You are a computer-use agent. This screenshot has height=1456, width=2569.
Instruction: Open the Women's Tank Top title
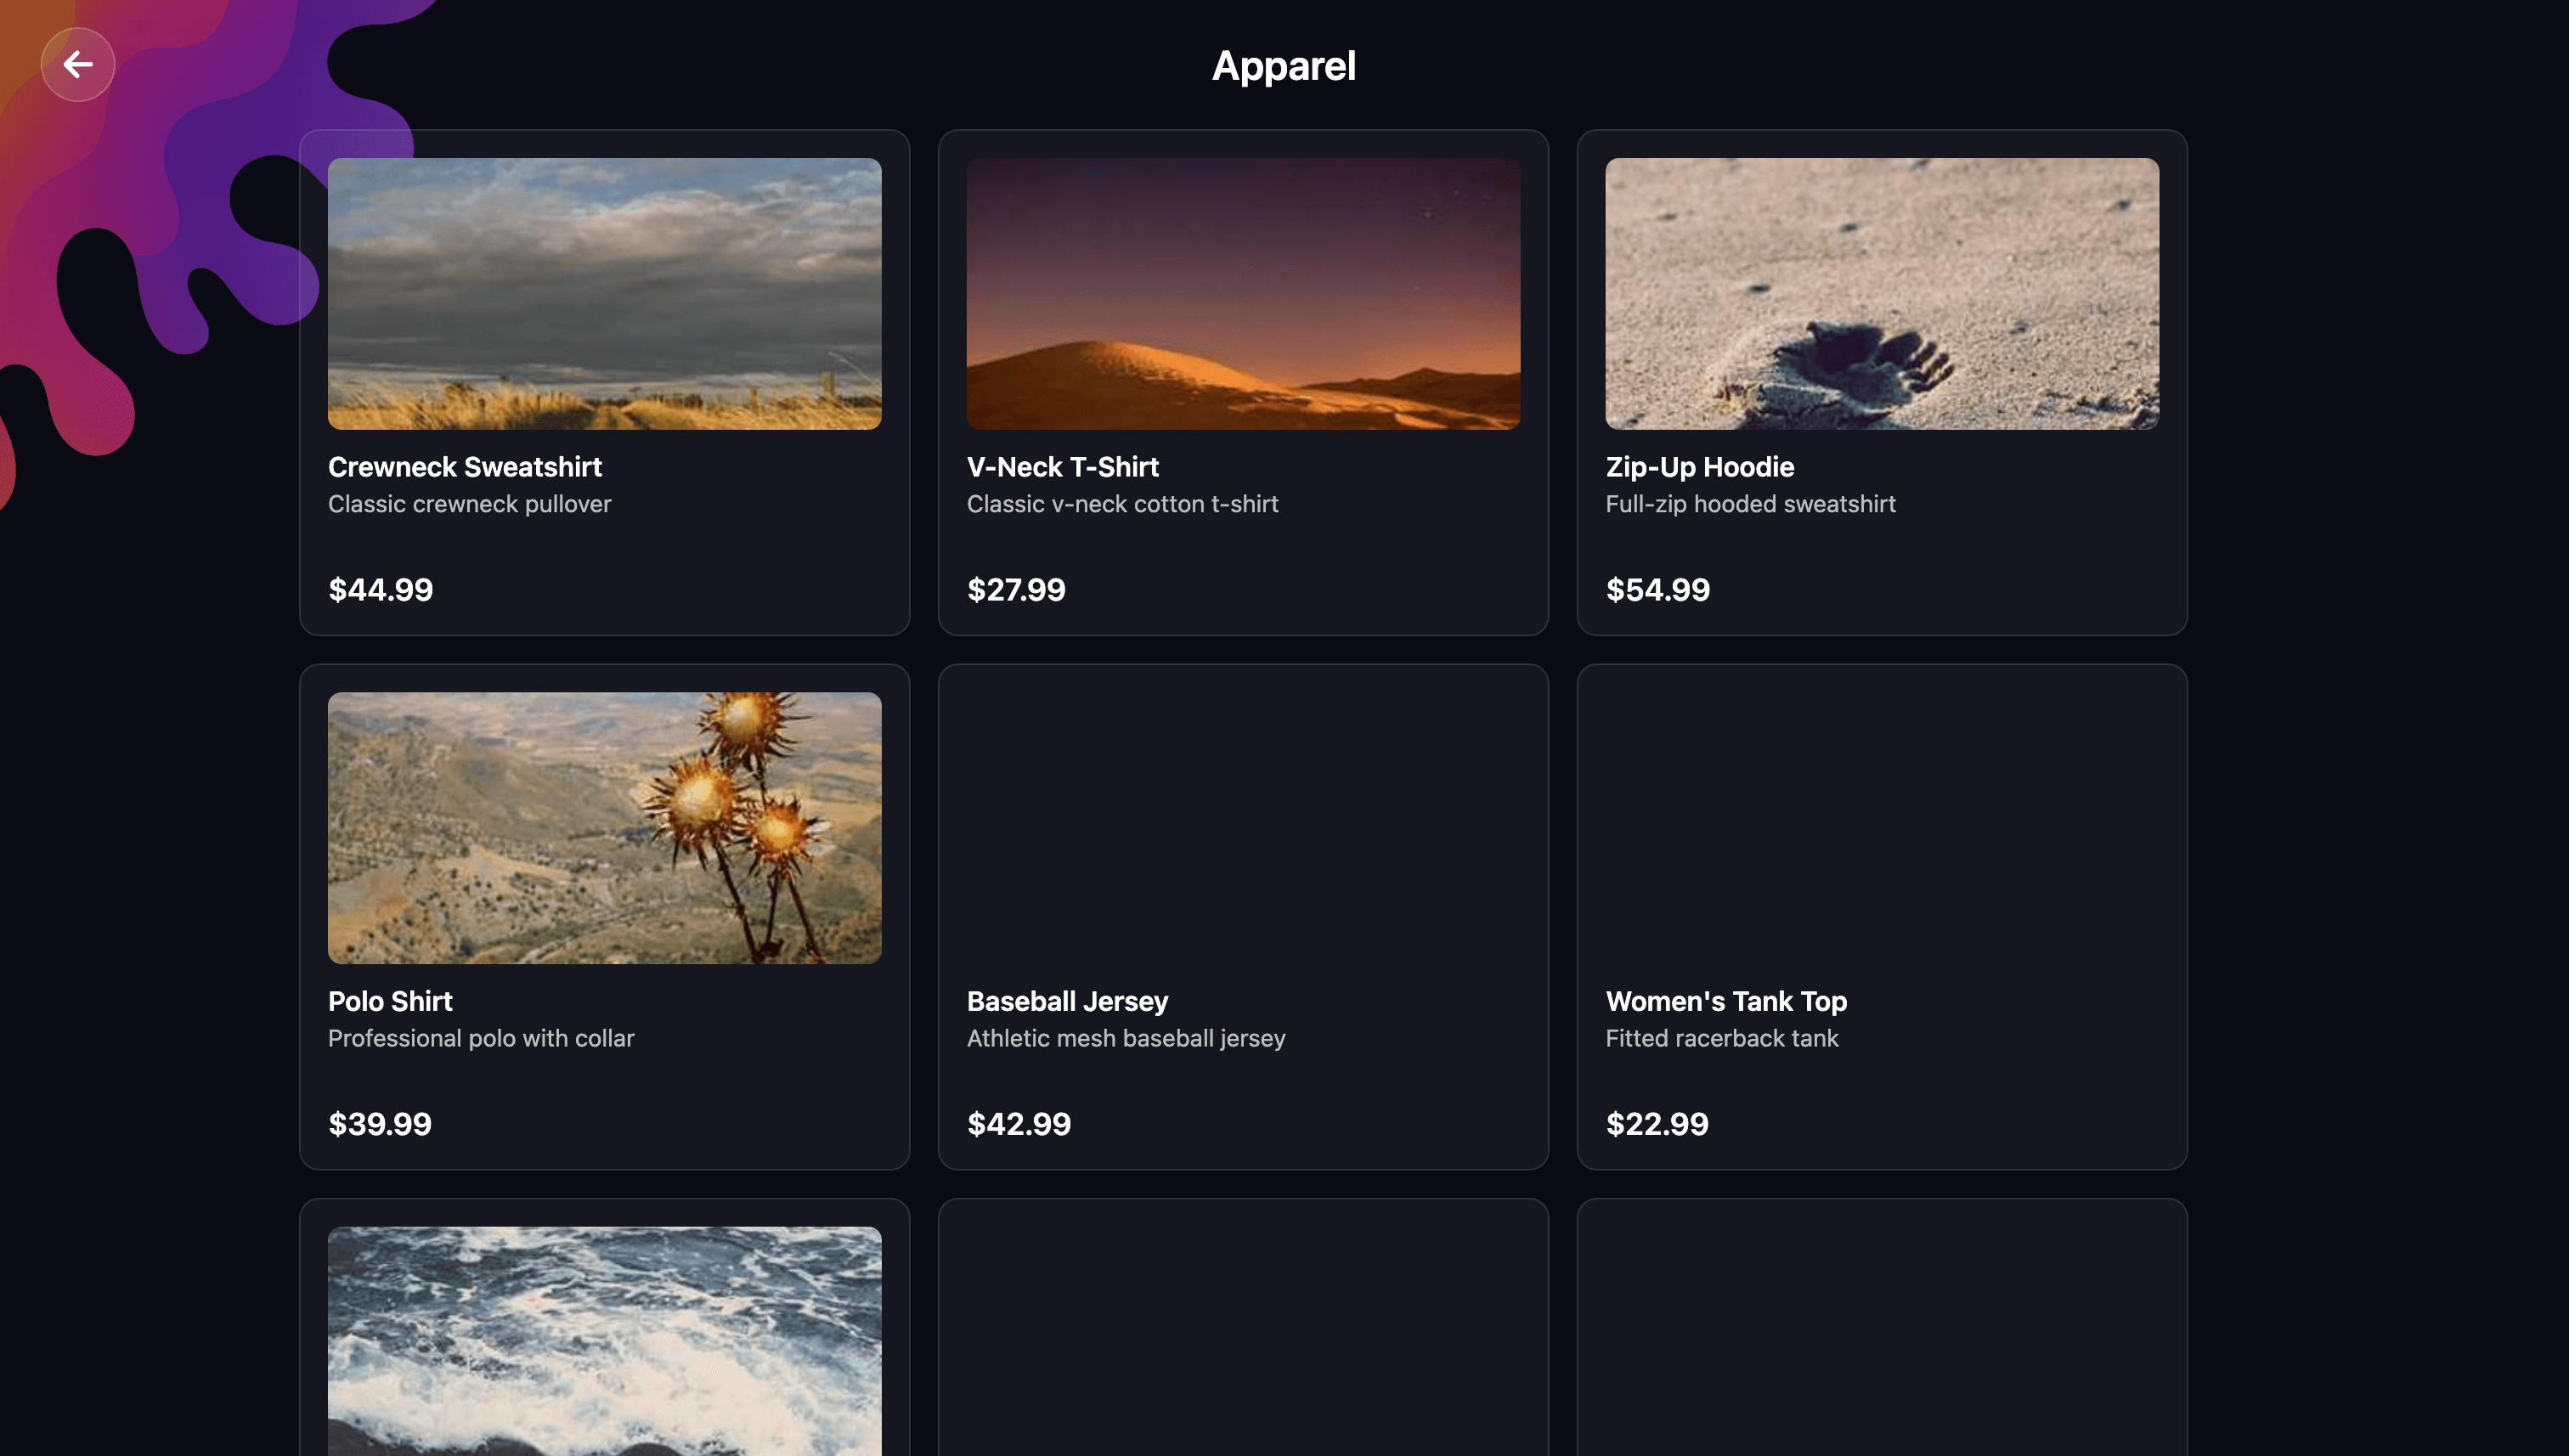(x=1725, y=1001)
